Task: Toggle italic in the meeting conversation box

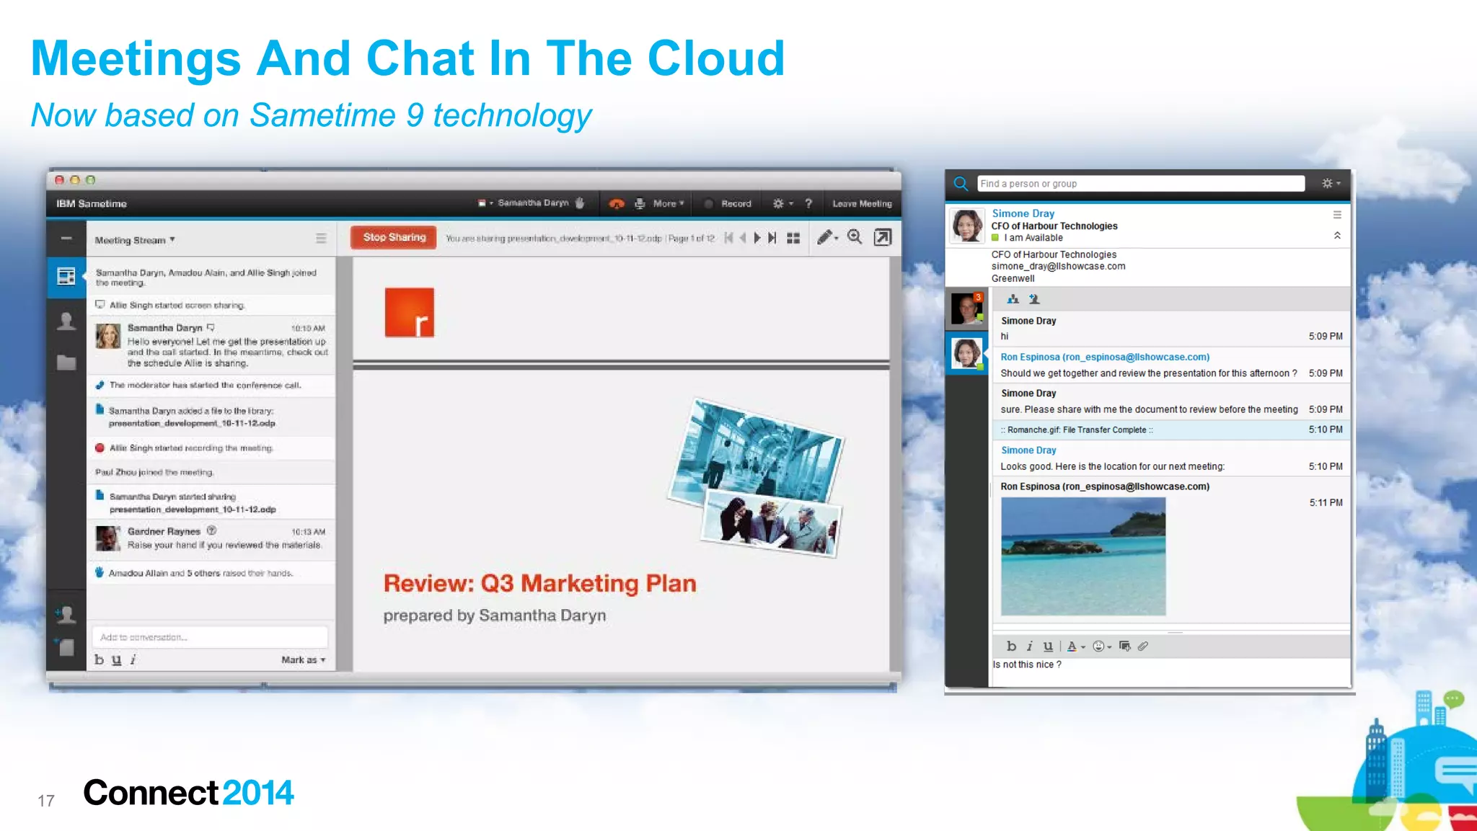Action: pyautogui.click(x=133, y=659)
